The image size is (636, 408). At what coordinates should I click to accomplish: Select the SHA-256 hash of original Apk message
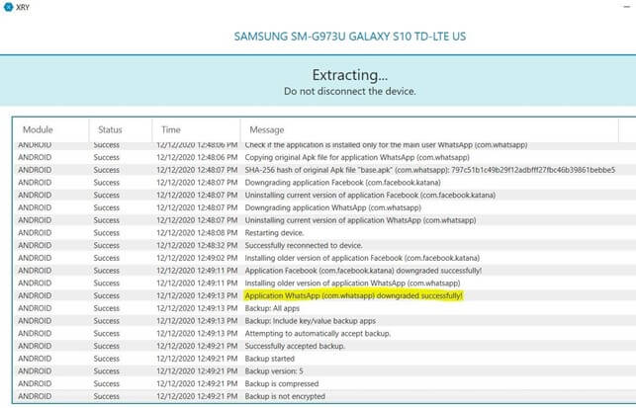[430, 170]
